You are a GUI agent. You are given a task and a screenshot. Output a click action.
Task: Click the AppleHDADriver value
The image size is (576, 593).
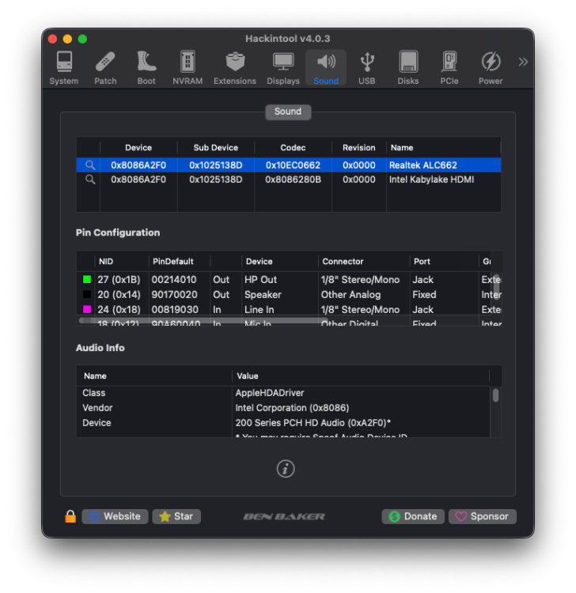click(x=270, y=393)
